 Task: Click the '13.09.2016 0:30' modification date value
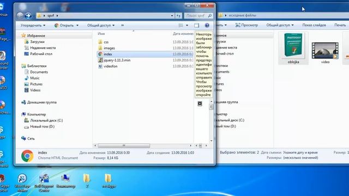[x=118, y=152]
